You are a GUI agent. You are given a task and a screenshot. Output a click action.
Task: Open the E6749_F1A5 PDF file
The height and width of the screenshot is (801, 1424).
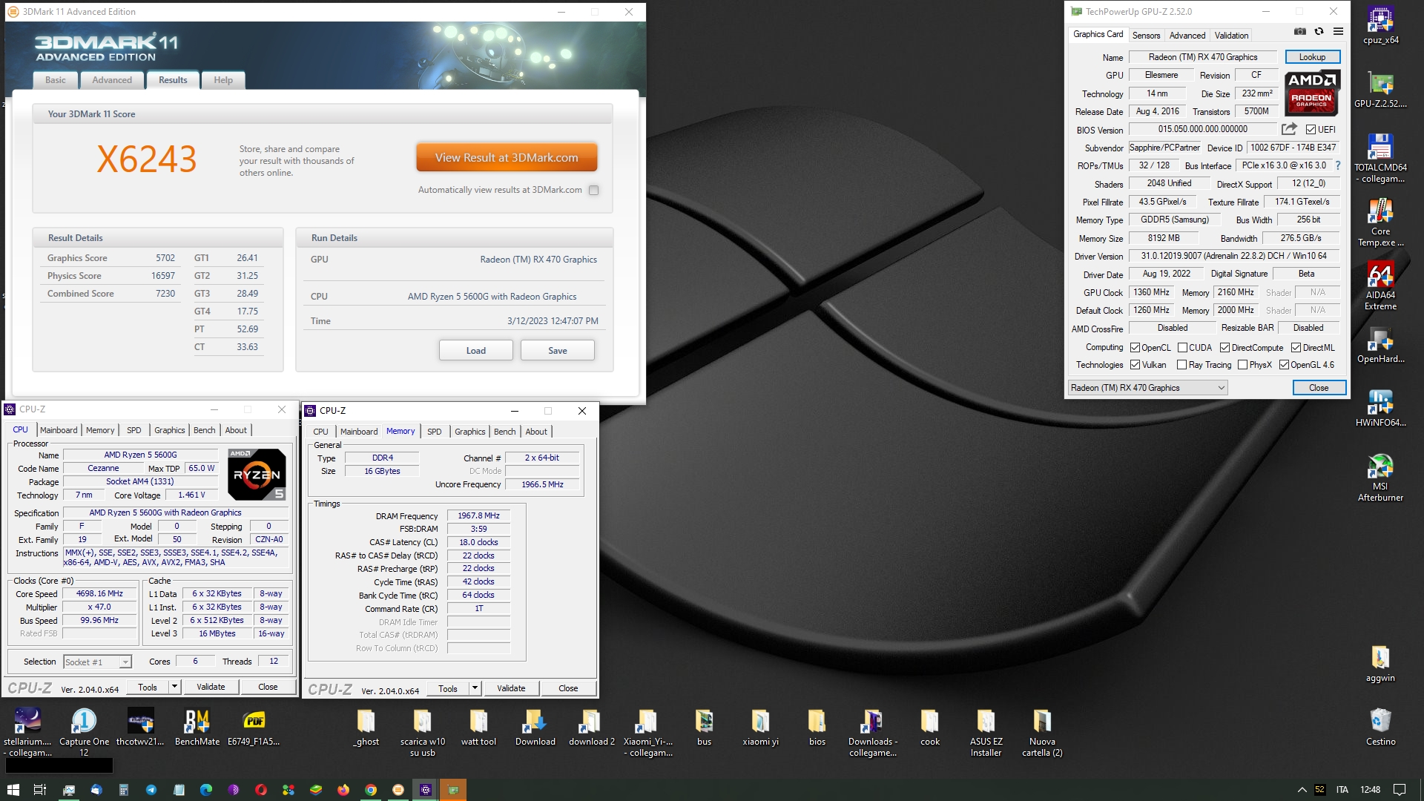[254, 727]
